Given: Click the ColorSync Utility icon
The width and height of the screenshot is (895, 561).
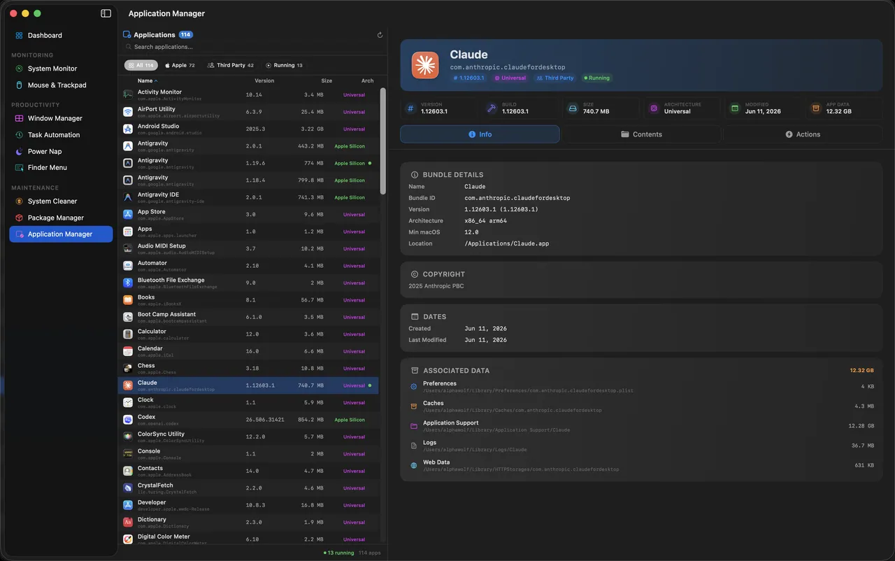Looking at the screenshot, I should [128, 436].
